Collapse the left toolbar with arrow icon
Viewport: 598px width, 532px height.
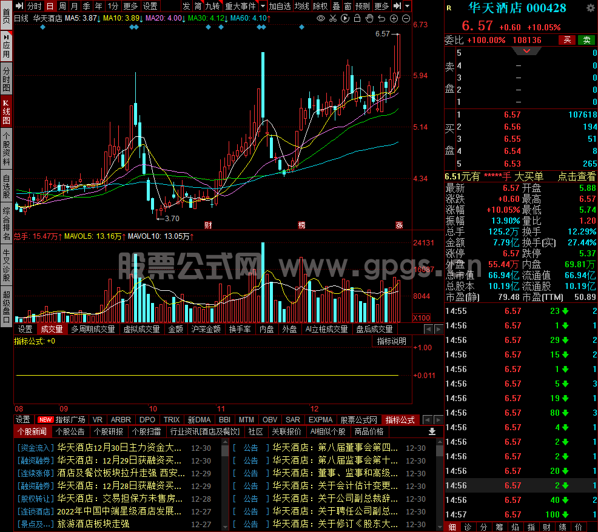(19, 5)
